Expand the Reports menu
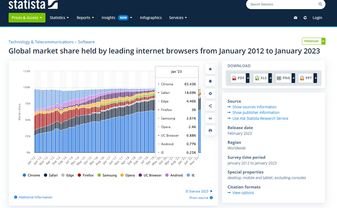 click(85, 18)
